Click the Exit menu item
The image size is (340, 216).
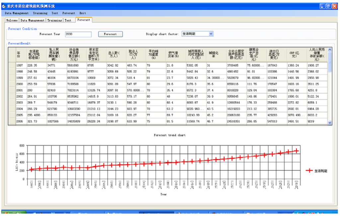point(83,13)
